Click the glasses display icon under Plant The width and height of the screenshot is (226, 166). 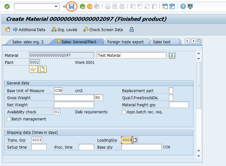[33, 69]
